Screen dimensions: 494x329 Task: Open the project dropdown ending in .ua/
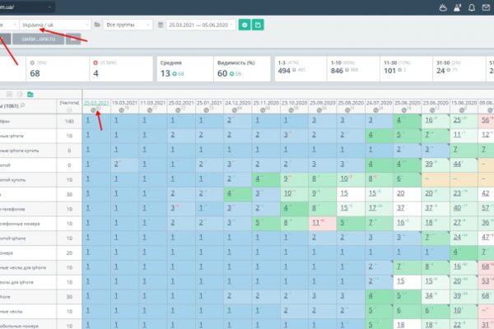coord(27,7)
